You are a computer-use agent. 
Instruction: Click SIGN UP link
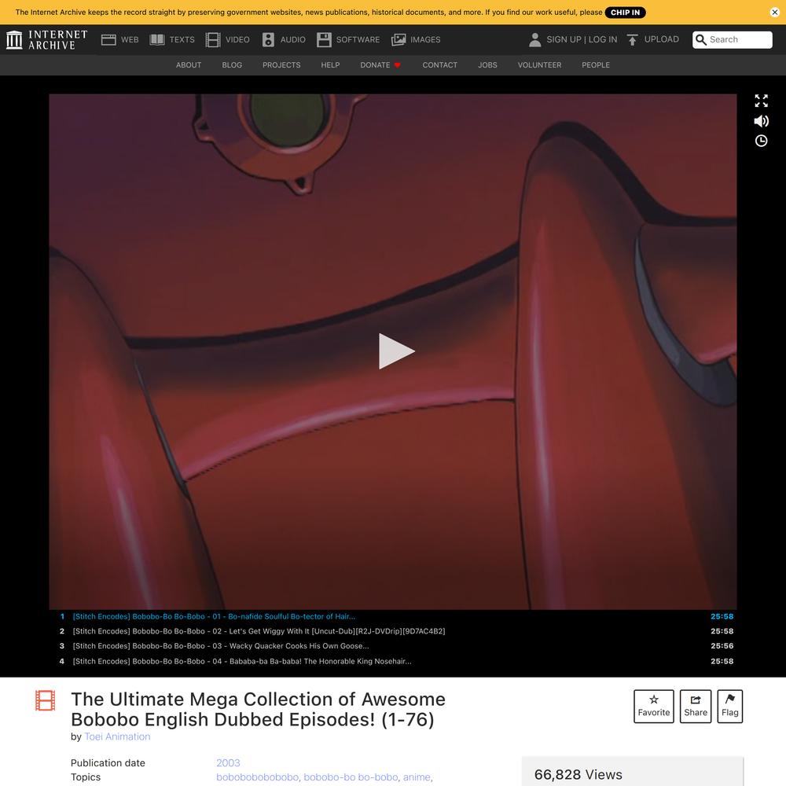tap(564, 39)
